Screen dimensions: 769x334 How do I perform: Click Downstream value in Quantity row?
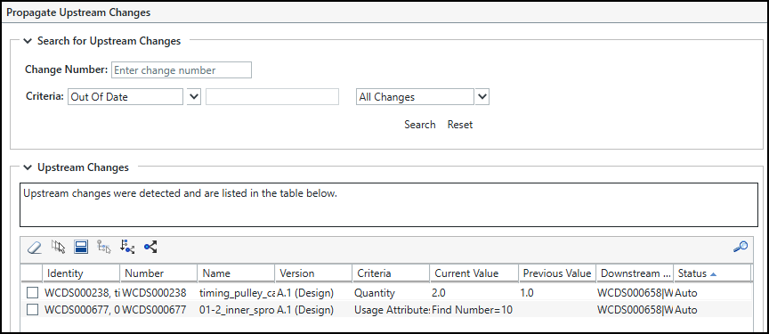635,293
